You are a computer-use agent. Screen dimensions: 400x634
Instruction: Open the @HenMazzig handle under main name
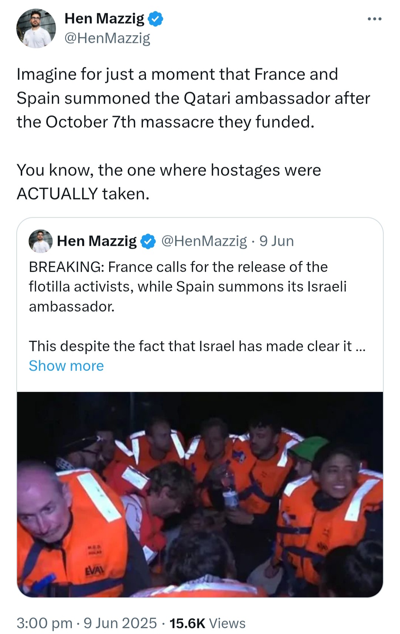point(107,38)
